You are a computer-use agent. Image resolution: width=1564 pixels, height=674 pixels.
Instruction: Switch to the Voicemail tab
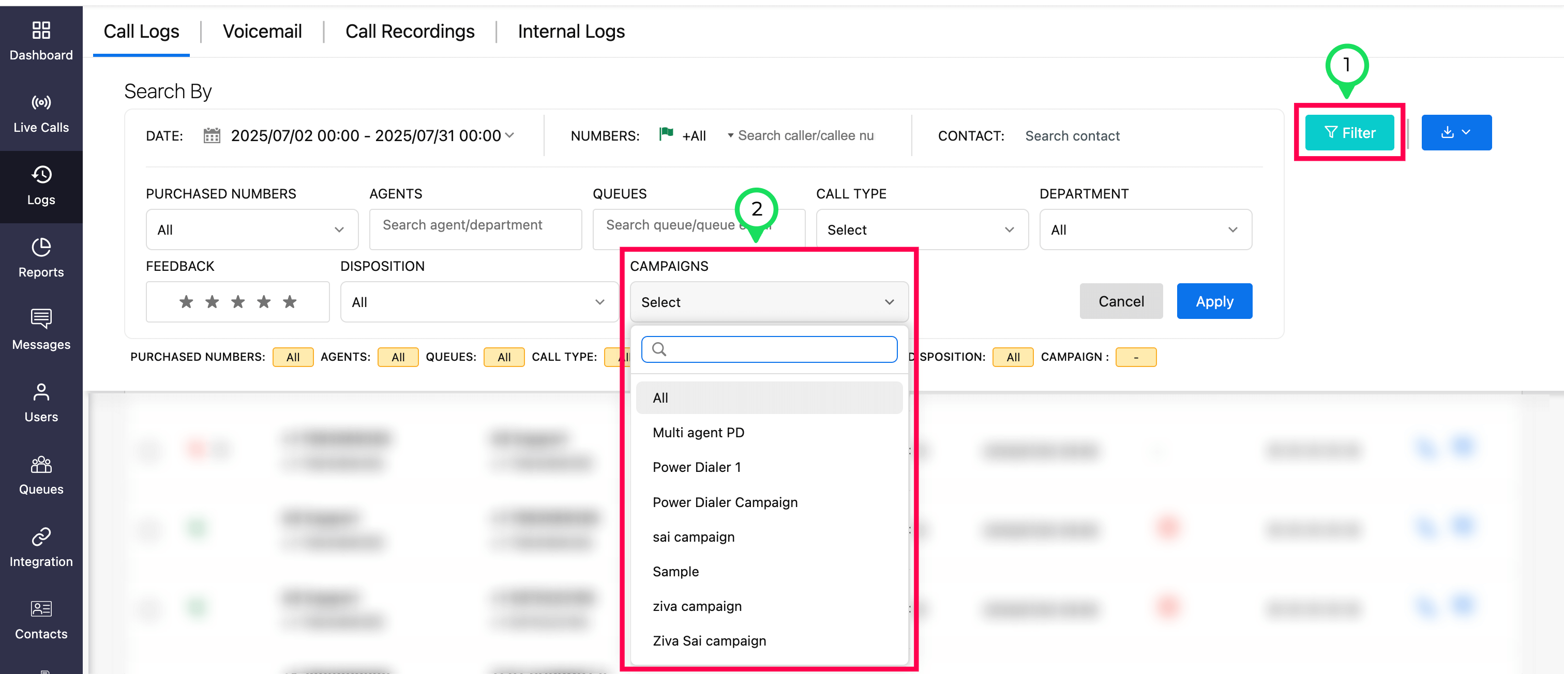point(262,32)
